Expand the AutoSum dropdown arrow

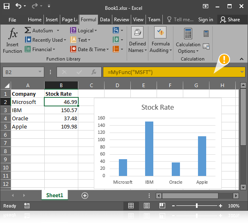pyautogui.click(x=58, y=30)
